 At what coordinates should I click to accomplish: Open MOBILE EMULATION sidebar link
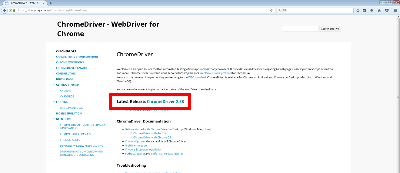click(69, 114)
